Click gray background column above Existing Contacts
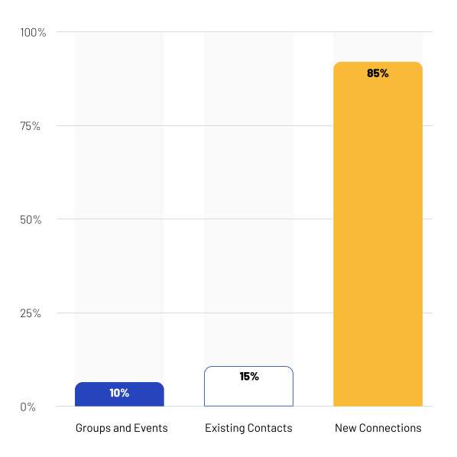 pyautogui.click(x=248, y=198)
